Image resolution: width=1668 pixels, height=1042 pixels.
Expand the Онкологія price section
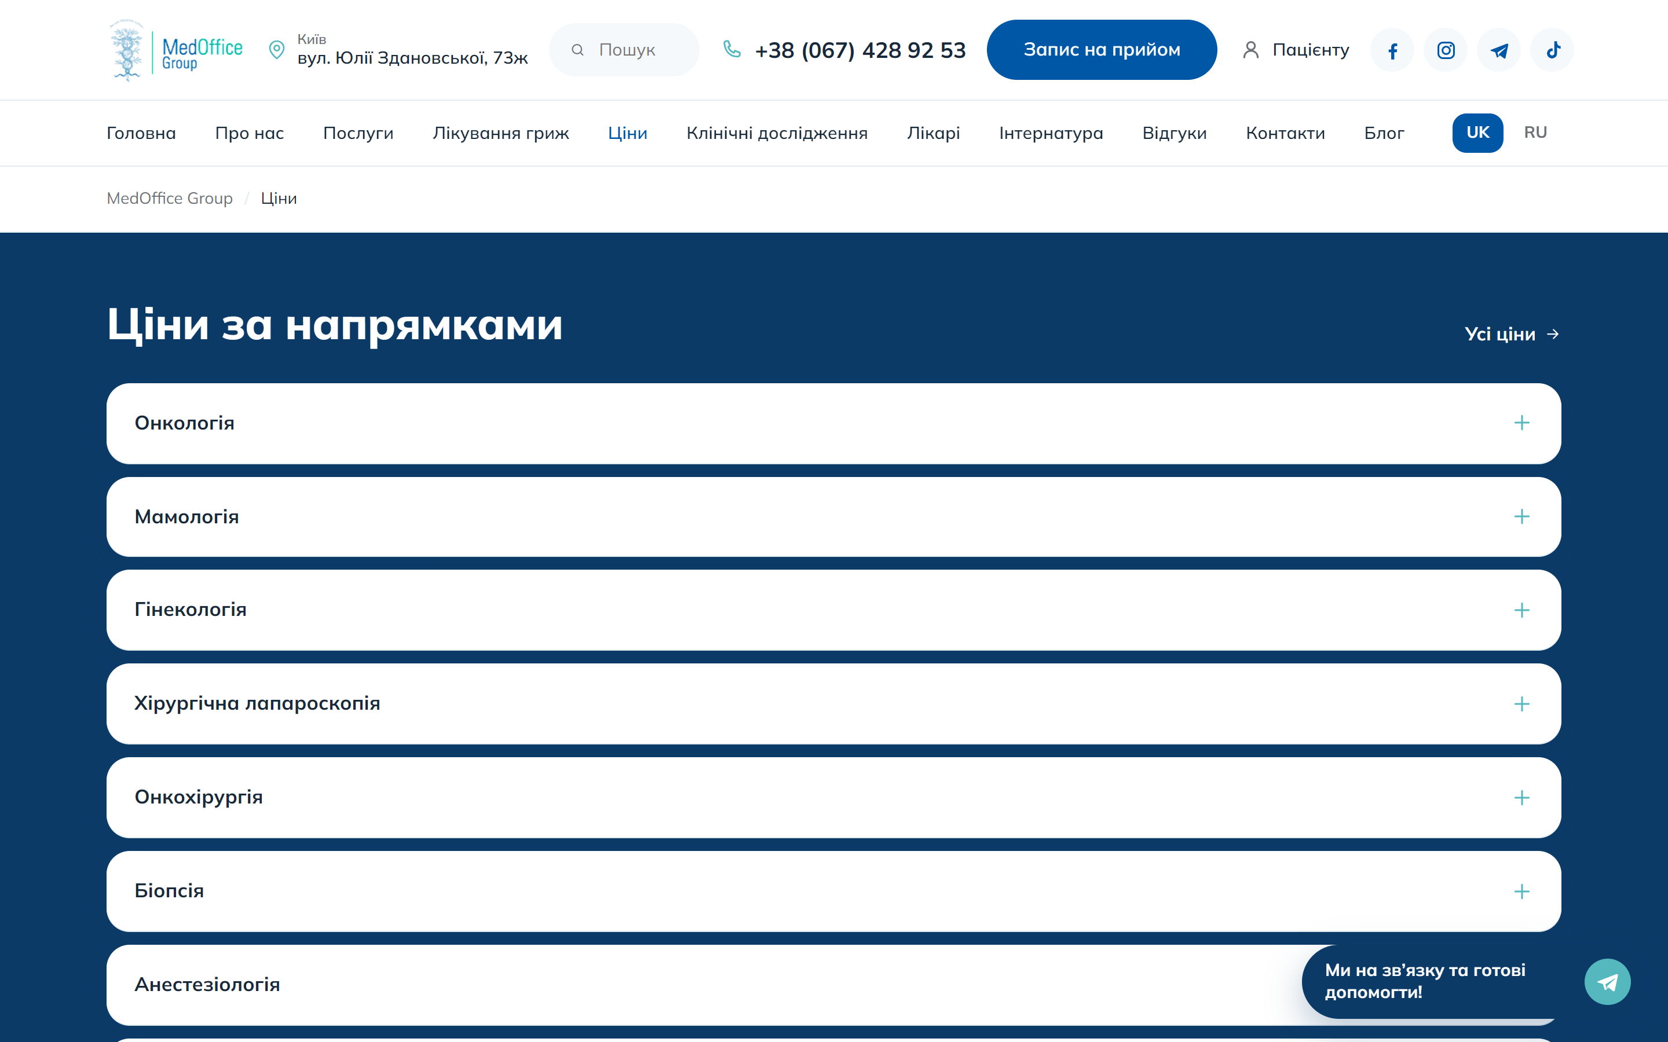(x=833, y=423)
